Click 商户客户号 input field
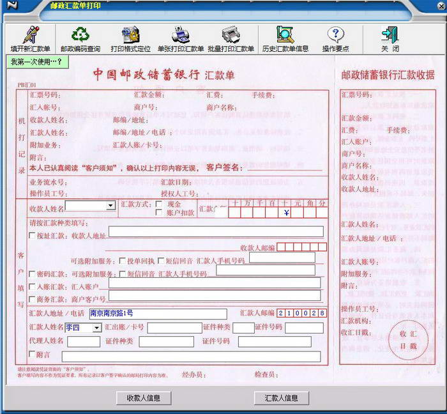447x414 pixels. [x=215, y=296]
